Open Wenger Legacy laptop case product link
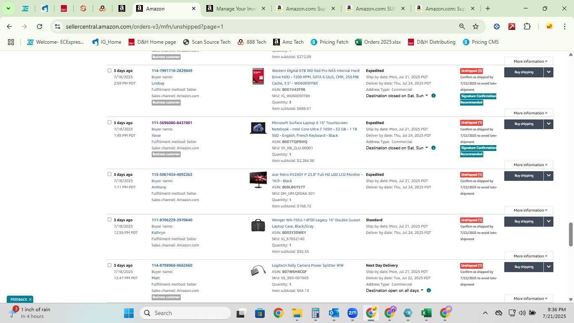Screen dimensions: 574x323 pyautogui.click(x=316, y=223)
